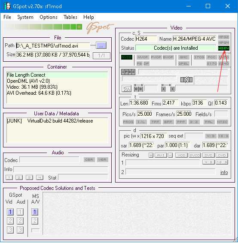Click the 4:3 button in Resizing section
Screen dimensions: 238x243
click(x=208, y=162)
